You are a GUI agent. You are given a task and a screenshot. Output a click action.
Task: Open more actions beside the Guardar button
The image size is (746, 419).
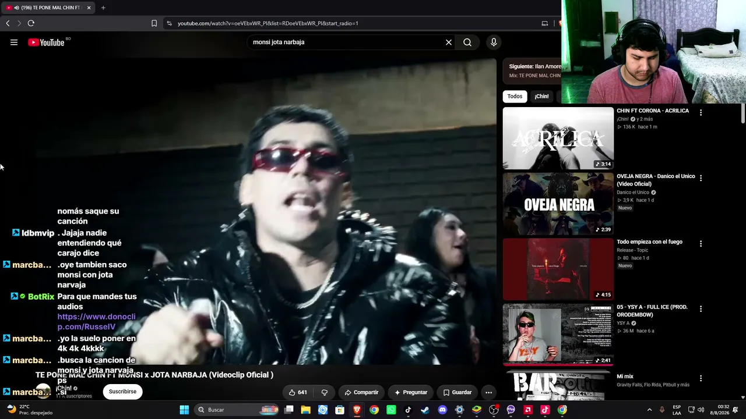point(489,392)
